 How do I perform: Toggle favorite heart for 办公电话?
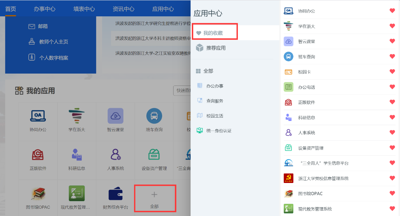[392, 87]
